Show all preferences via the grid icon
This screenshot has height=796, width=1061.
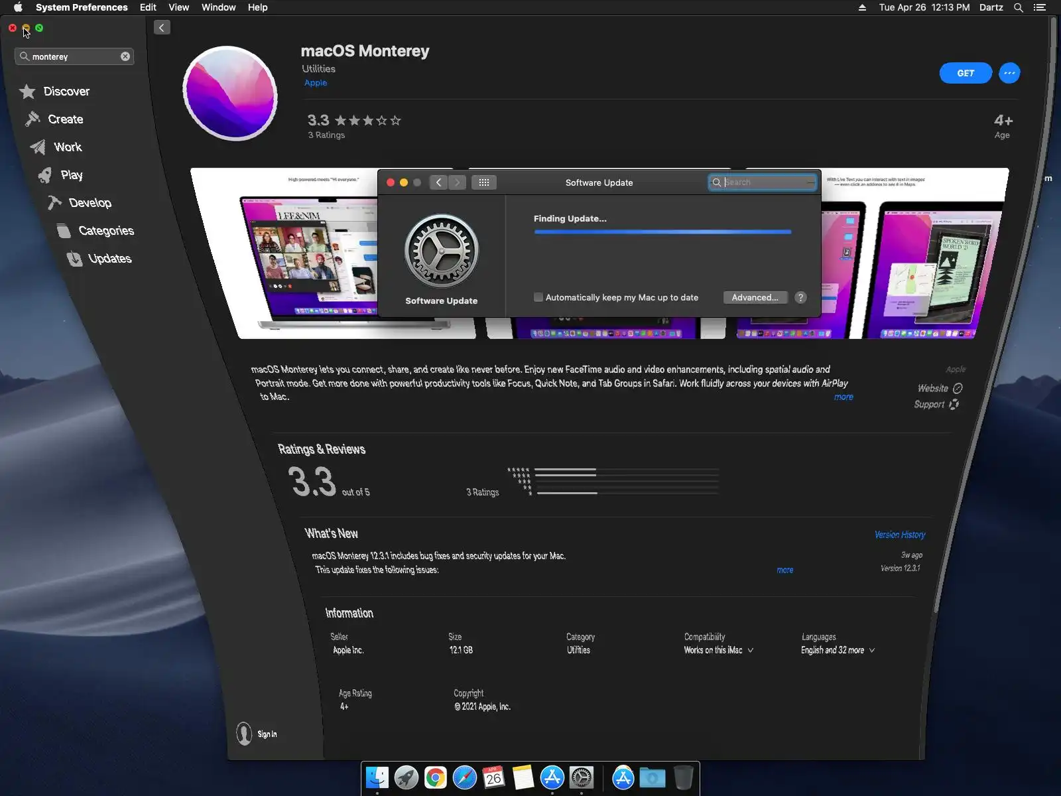(x=484, y=182)
